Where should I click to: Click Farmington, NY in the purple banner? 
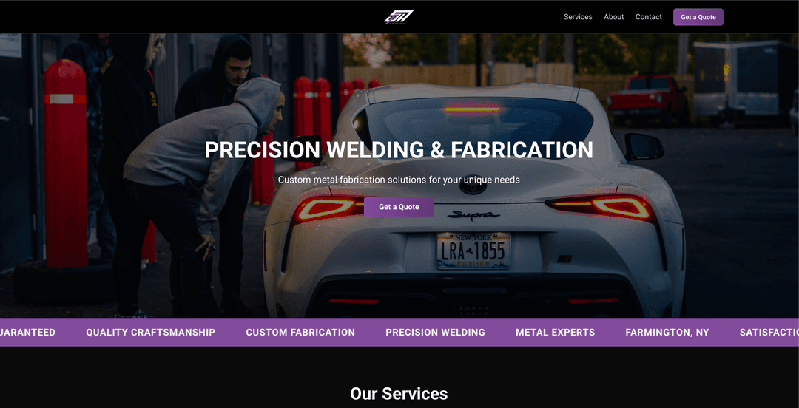tap(667, 332)
